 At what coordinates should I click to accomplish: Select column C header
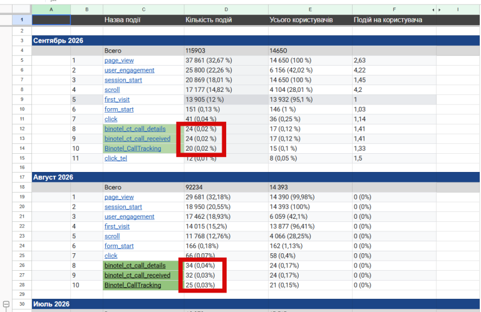[143, 9]
